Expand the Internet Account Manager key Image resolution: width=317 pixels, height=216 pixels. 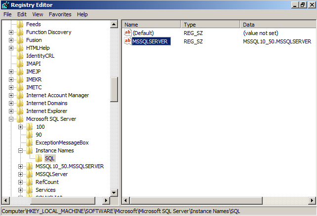tap(11, 95)
